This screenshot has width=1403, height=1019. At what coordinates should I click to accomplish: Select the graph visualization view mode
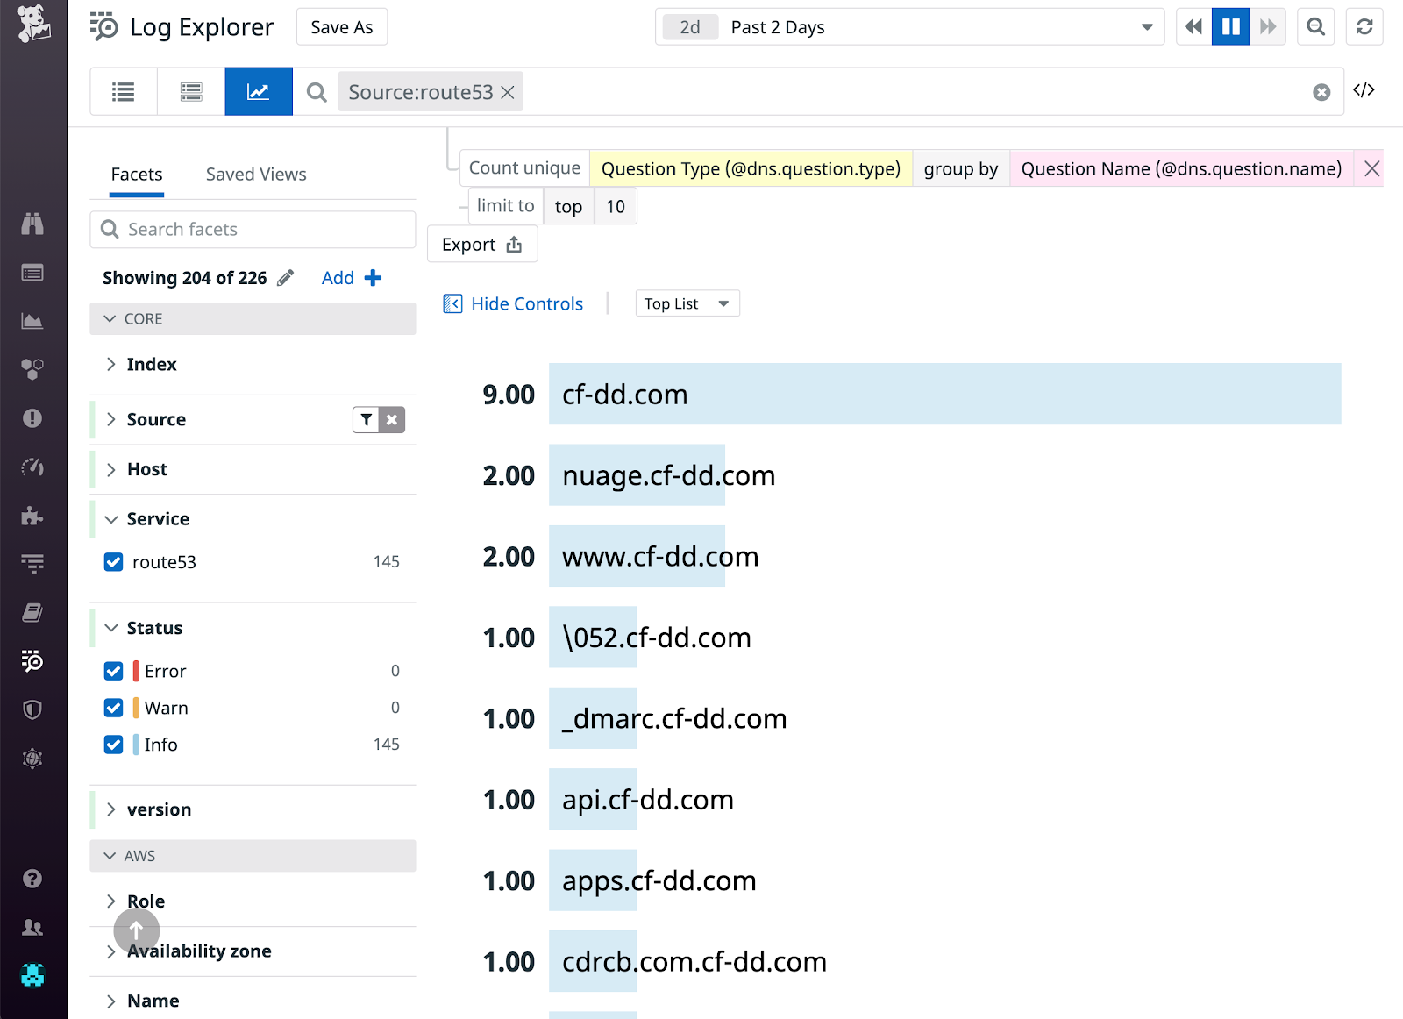[x=258, y=91]
